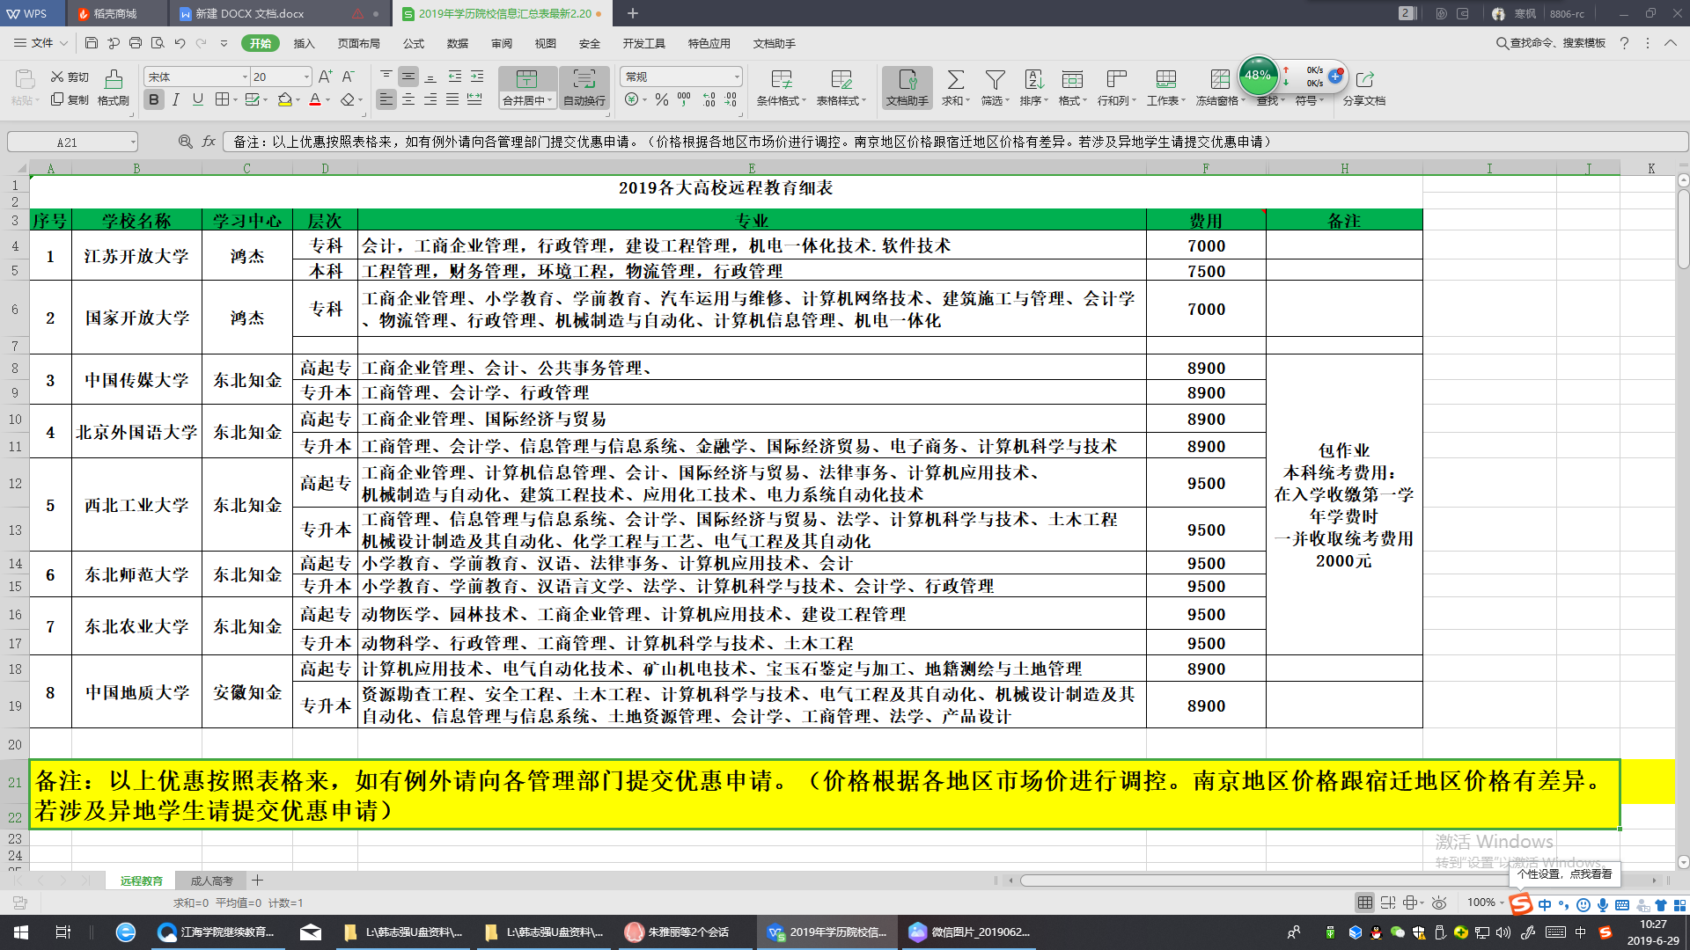Toggle Bold formatting button

coord(154,99)
